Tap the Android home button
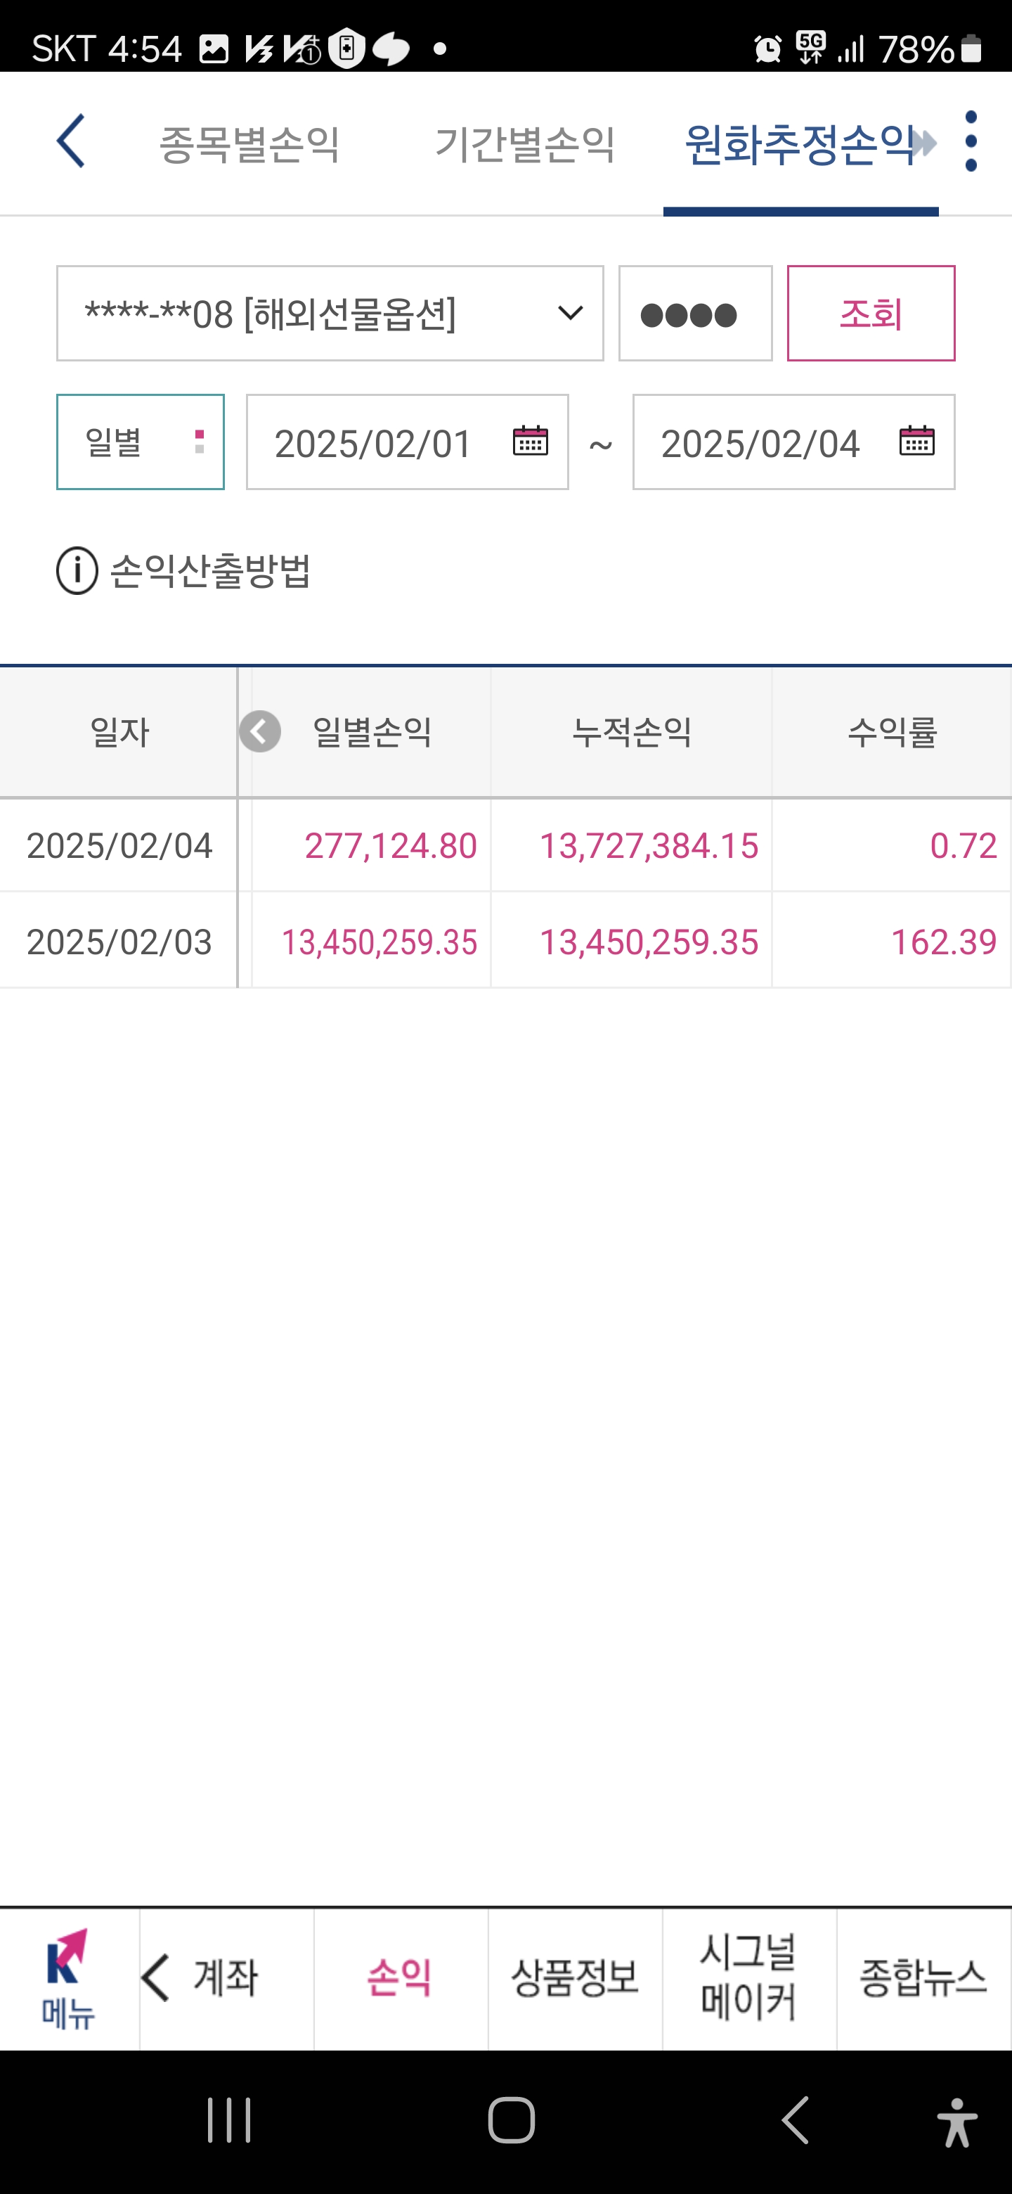 [511, 2121]
